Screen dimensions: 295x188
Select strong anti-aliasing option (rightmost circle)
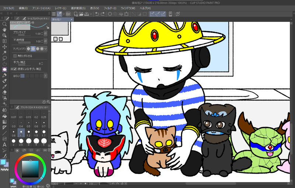click(x=42, y=49)
